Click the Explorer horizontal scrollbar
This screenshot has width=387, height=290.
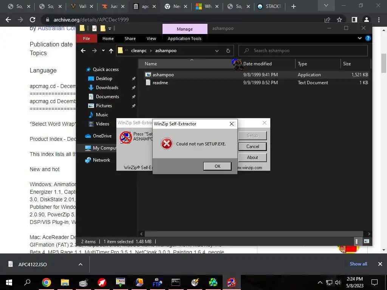coord(254,234)
